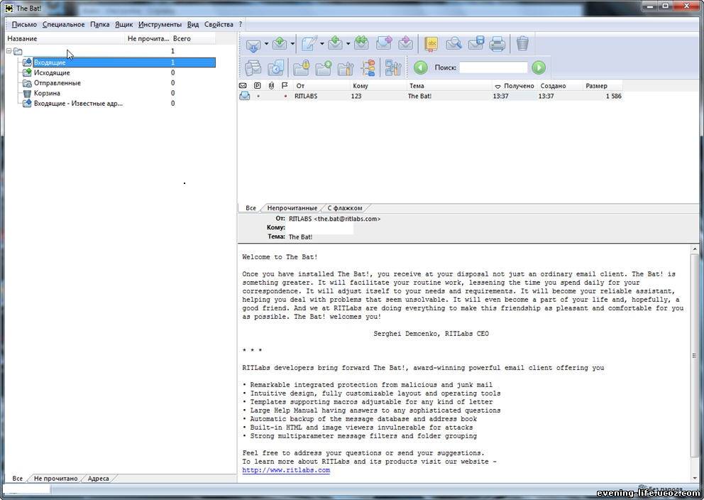Select the Исходящие folder

tap(52, 72)
